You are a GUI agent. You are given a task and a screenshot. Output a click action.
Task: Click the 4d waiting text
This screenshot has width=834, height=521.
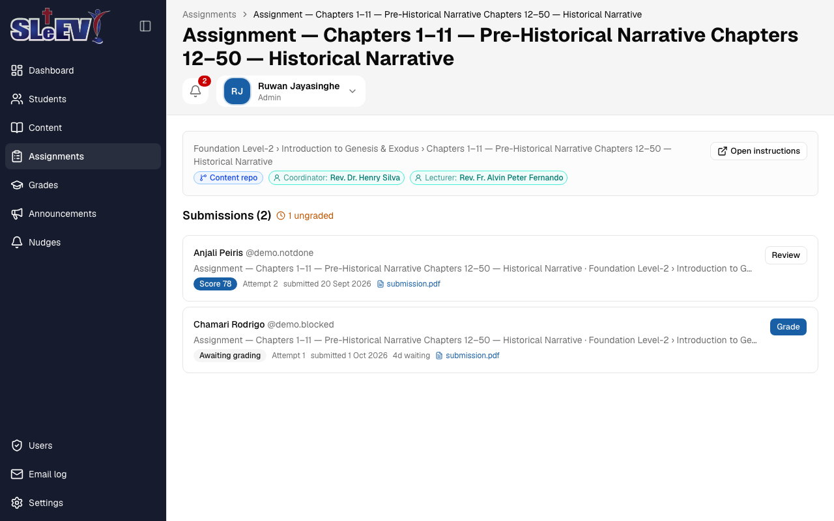(411, 356)
